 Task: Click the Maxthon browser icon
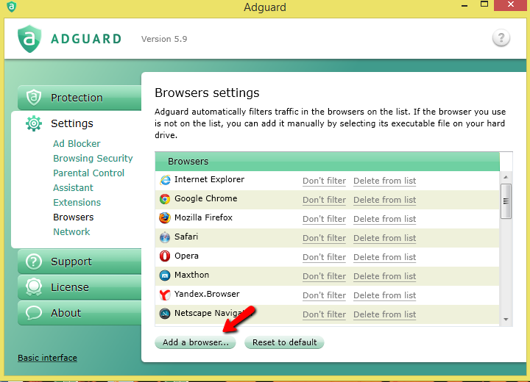point(165,275)
